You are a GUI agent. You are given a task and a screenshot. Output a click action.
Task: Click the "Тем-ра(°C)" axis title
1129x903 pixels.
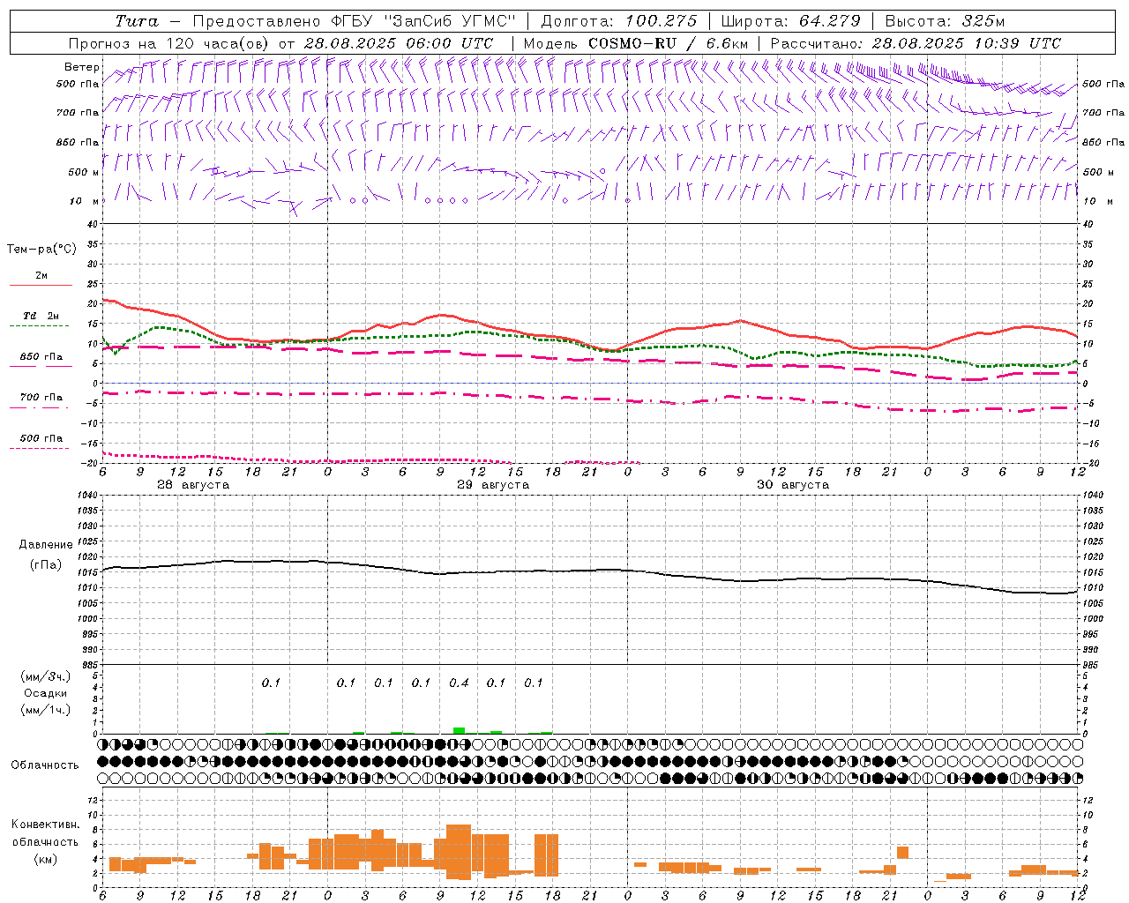tap(41, 250)
